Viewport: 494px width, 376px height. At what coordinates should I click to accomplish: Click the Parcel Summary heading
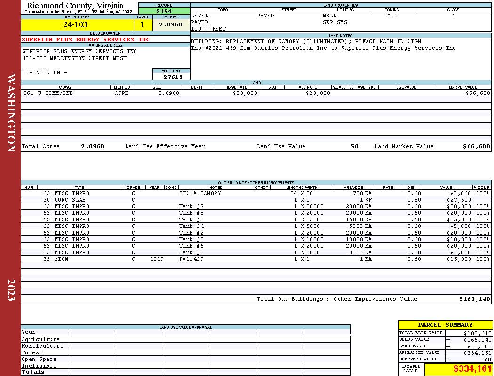(445, 325)
